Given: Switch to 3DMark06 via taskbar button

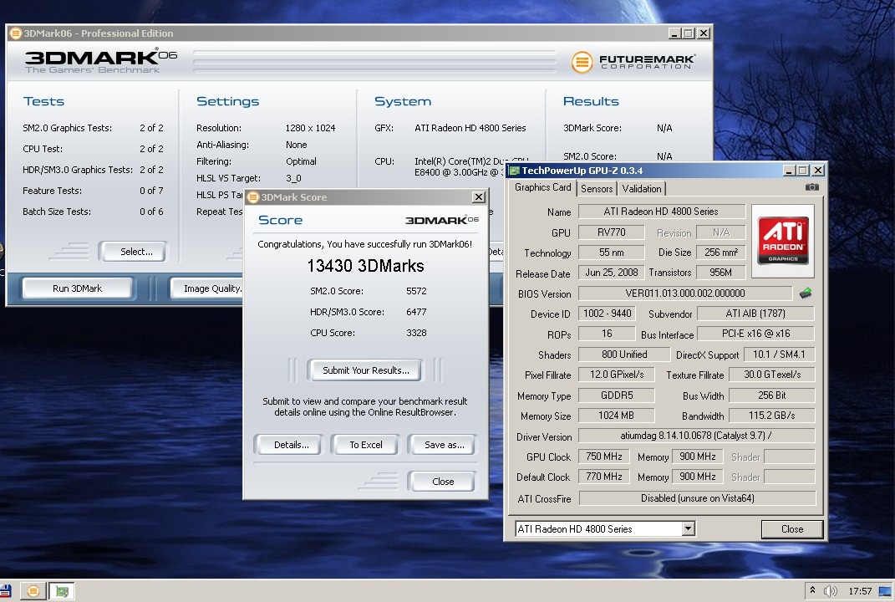Looking at the screenshot, I should (33, 591).
